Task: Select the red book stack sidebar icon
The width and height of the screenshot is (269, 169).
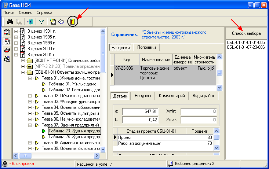Action: point(7,50)
